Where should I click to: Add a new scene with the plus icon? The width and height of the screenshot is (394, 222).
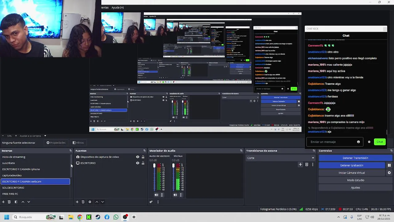3,202
